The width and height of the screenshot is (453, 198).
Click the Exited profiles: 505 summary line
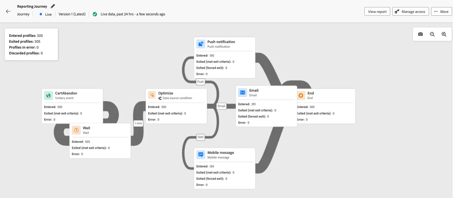pos(25,42)
